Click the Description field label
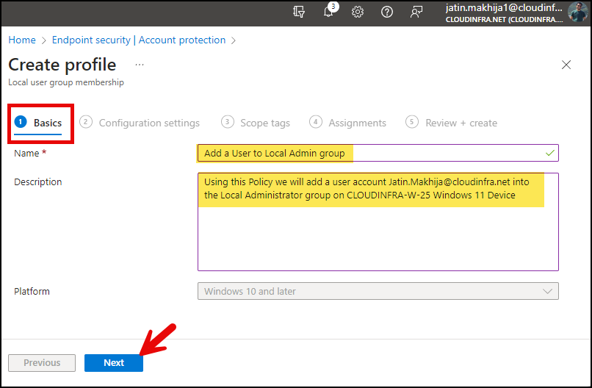 tap(37, 182)
